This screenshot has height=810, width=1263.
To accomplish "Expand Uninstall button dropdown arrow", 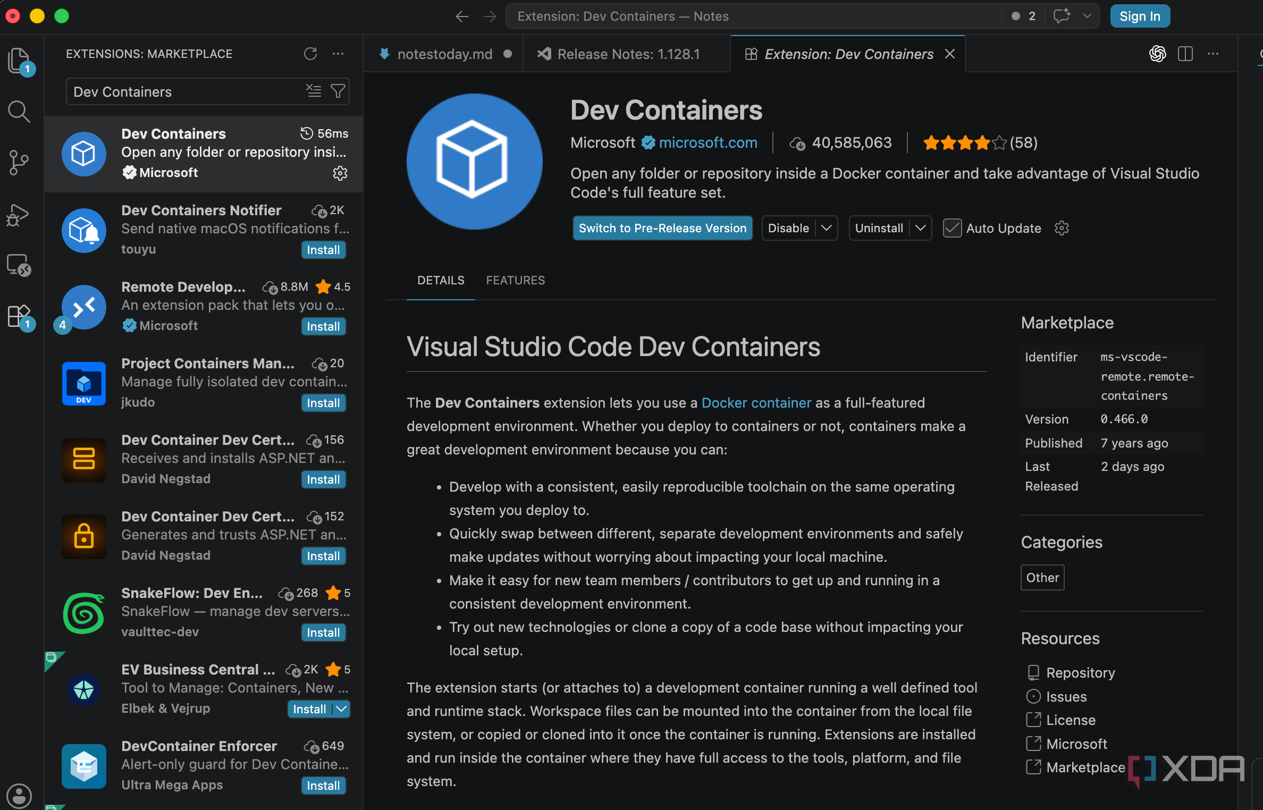I will point(921,228).
